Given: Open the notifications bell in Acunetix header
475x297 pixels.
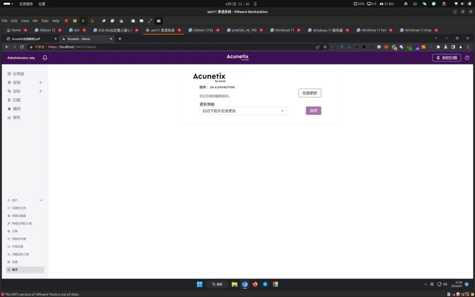Looking at the screenshot, I should [x=45, y=58].
